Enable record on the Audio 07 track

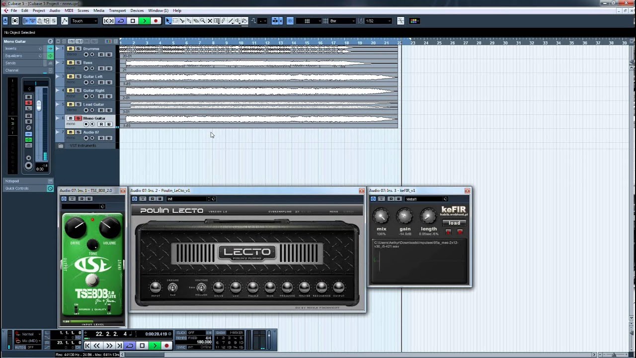pyautogui.click(x=86, y=138)
